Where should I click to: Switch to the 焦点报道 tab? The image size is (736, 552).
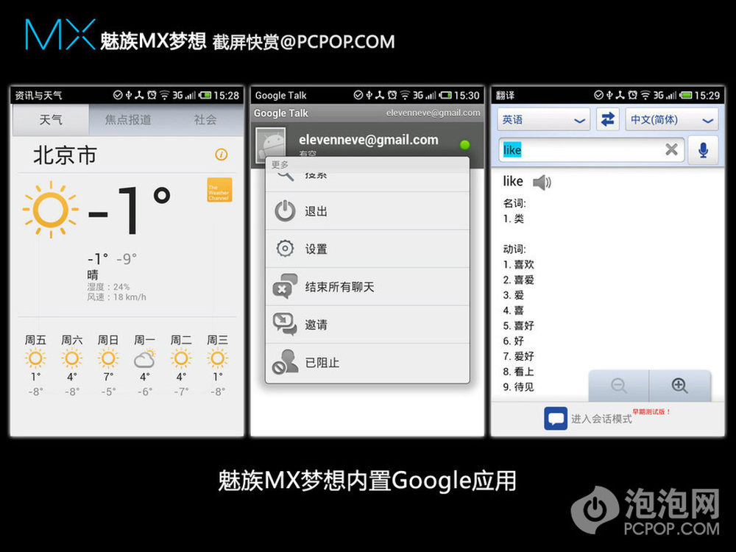tap(127, 120)
